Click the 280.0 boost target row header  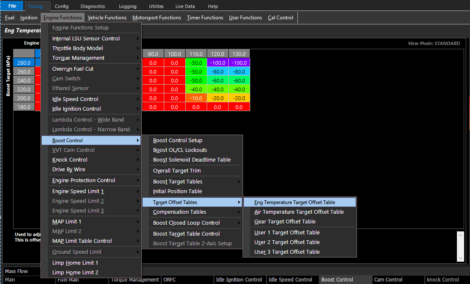click(24, 63)
